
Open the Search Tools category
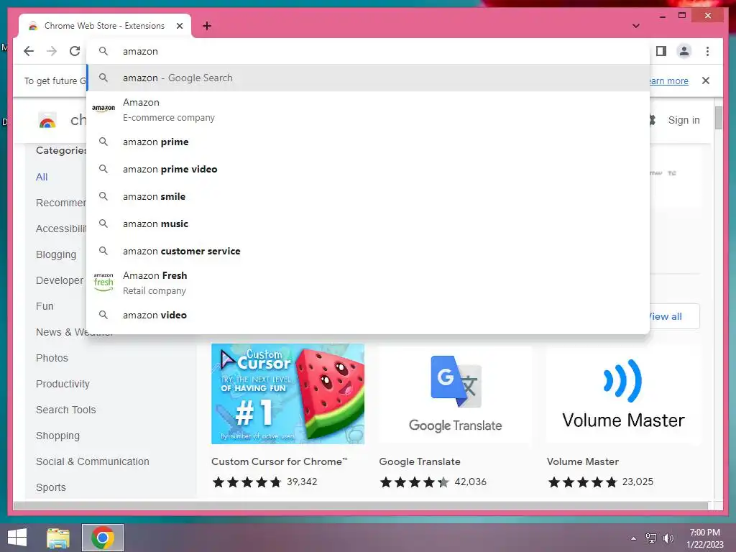pyautogui.click(x=65, y=410)
